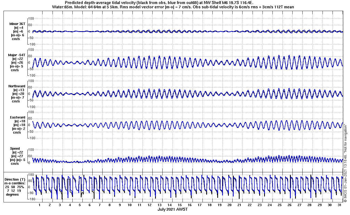Click day 9 on the date axis
The width and height of the screenshot is (350, 215).
[120, 205]
